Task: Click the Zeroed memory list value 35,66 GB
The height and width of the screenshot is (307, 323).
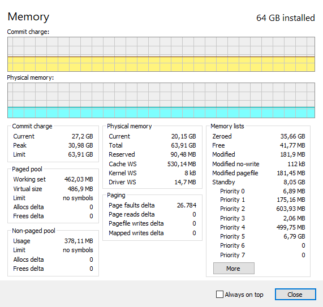Action: (x=292, y=136)
